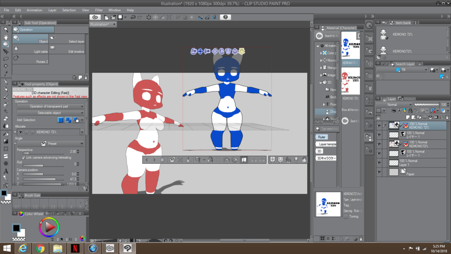This screenshot has height=254, width=451.
Task: Toggle visibility of Layer 1
Action: (x=379, y=162)
